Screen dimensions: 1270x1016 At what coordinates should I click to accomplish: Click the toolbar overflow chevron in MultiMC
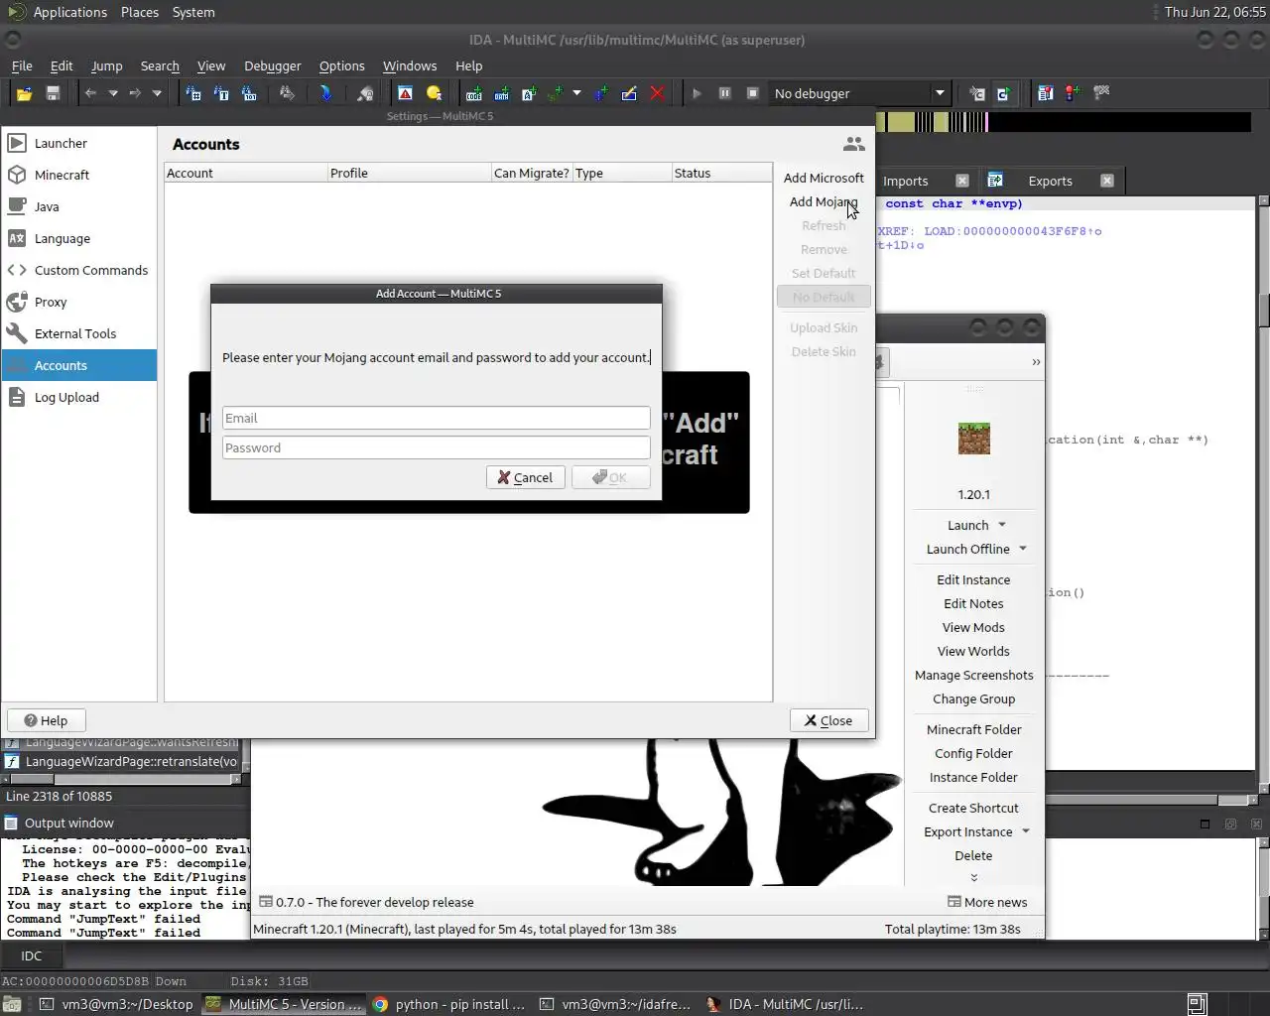[1036, 362]
